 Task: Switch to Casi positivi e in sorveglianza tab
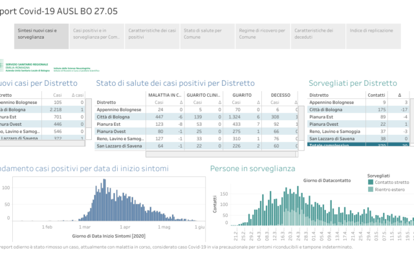96,36
